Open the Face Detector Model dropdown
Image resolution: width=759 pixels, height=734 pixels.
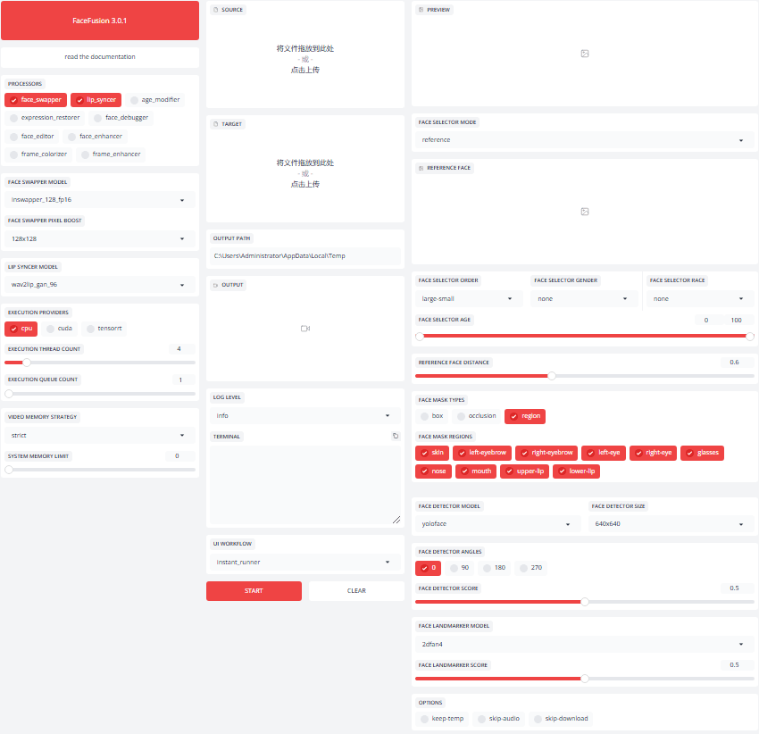click(497, 524)
